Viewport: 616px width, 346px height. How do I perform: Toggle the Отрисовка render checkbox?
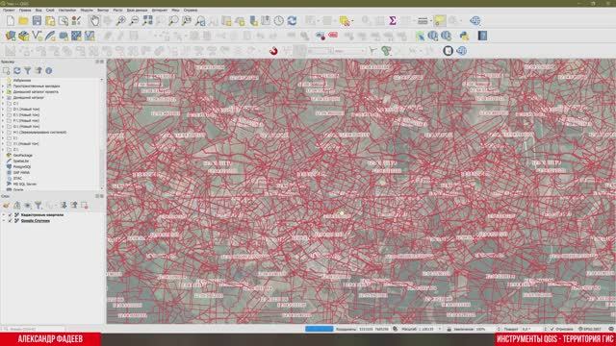point(552,329)
